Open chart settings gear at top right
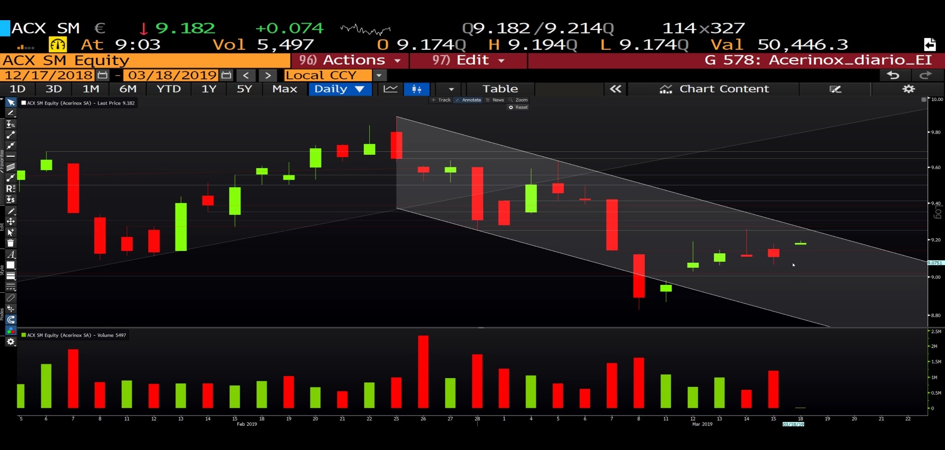 pos(909,89)
